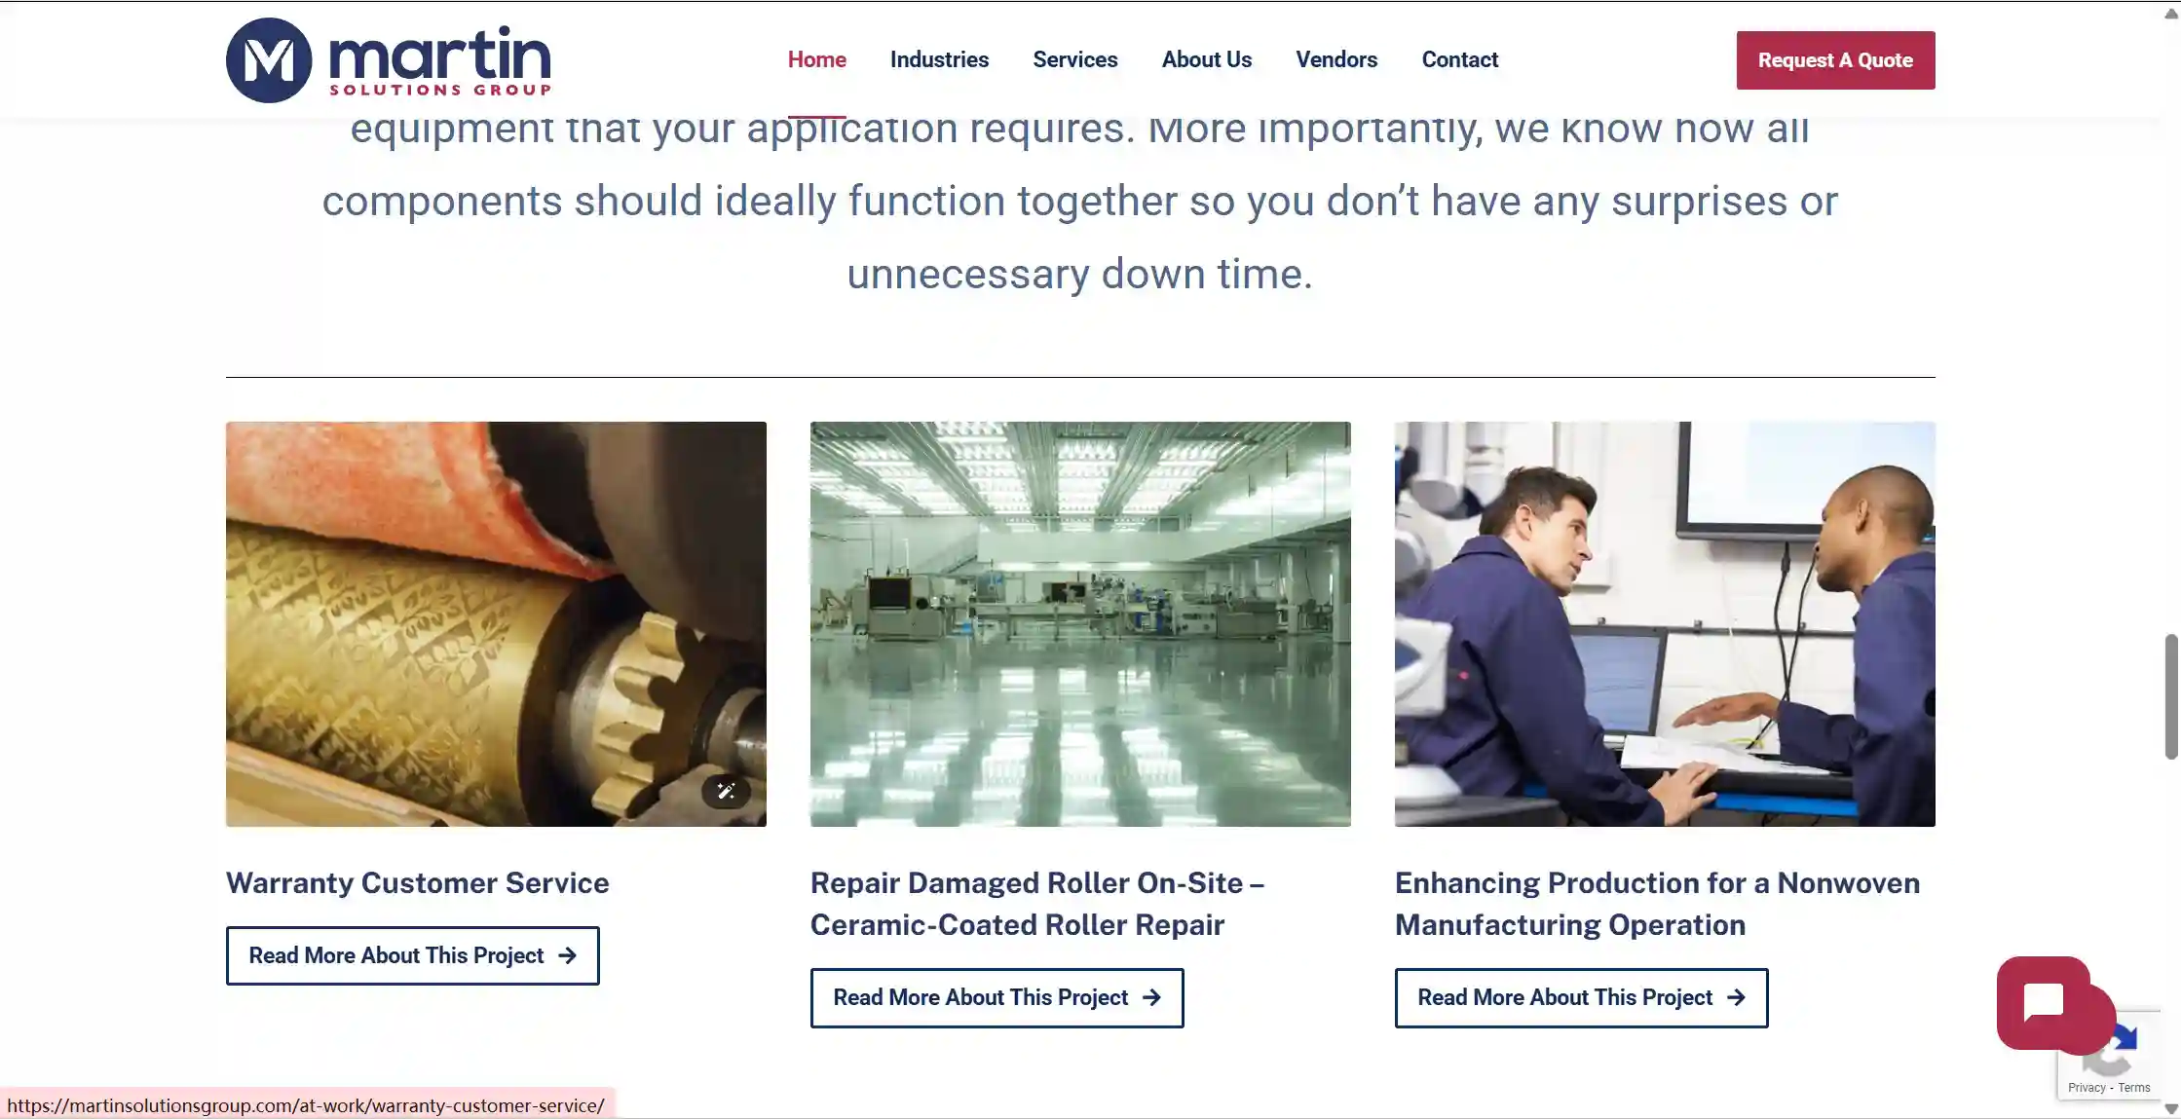Click arrow icon on Nonwoven project button
The width and height of the screenshot is (2181, 1119).
(1736, 997)
